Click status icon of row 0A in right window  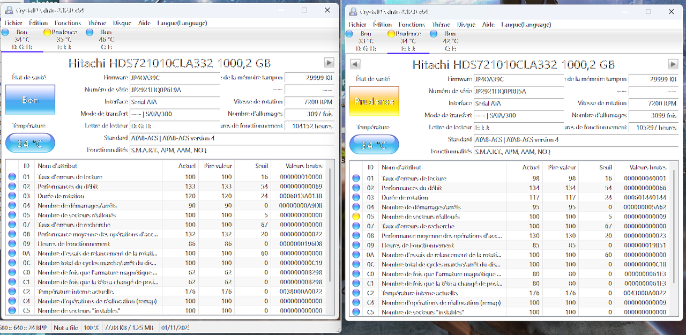click(x=356, y=255)
